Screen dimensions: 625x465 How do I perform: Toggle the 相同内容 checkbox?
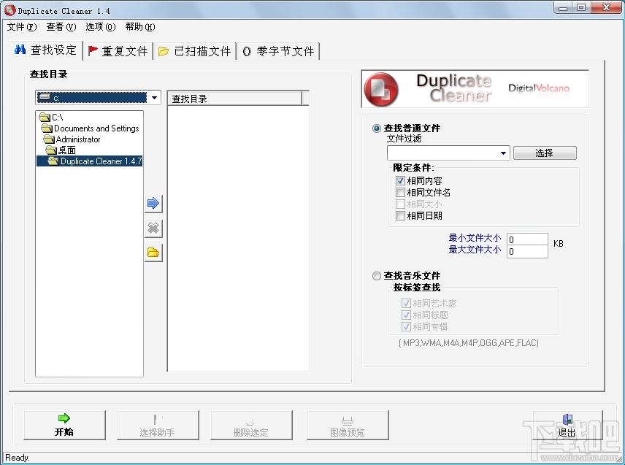coord(400,180)
